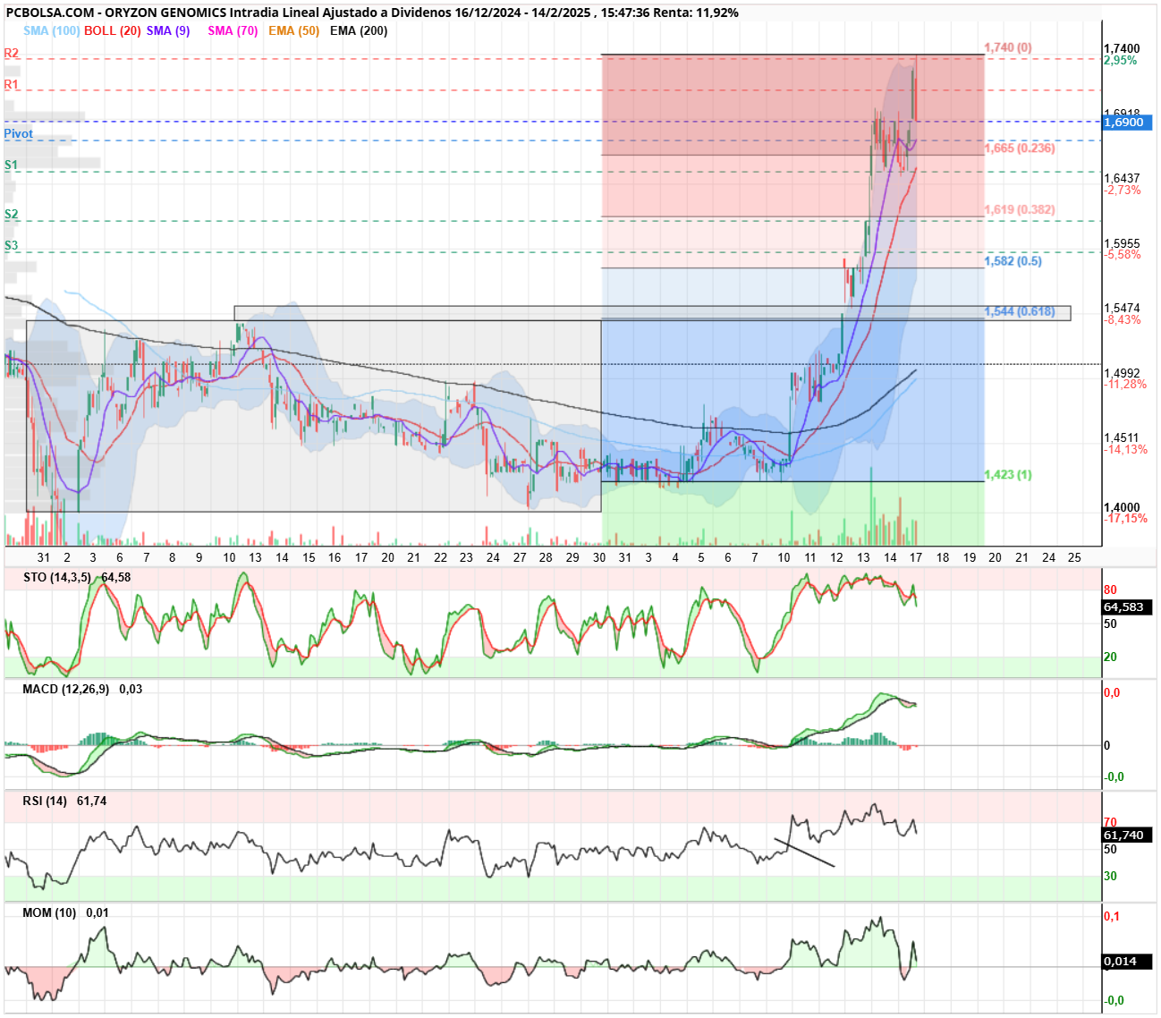This screenshot has height=1018, width=1161.
Task: Click the S2 support level label
Action: click(12, 214)
